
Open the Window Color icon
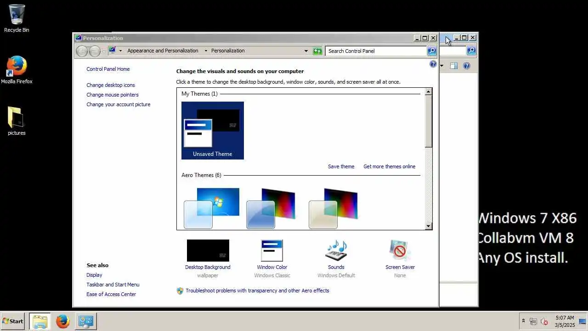tap(272, 251)
